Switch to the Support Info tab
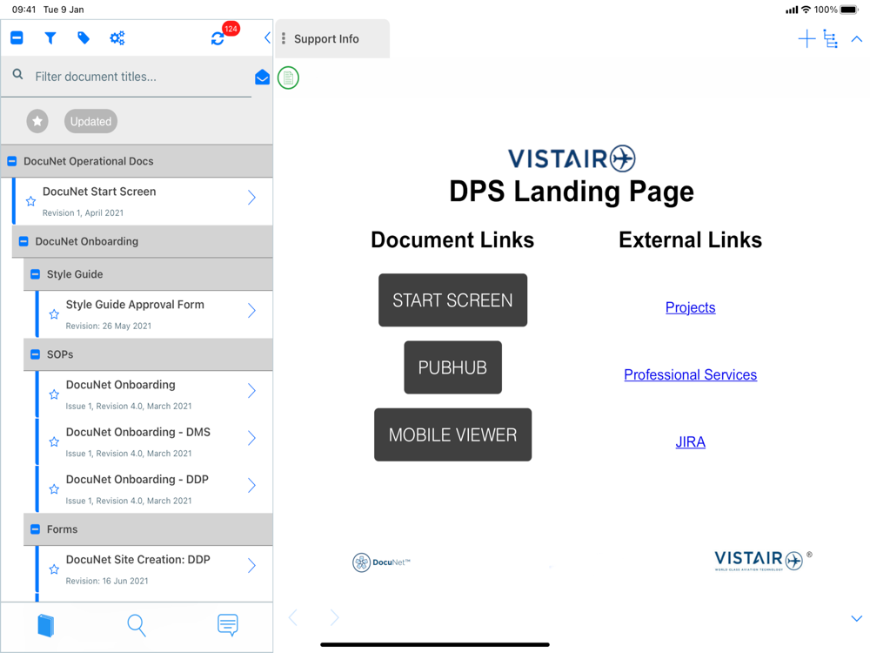870x653 pixels. (332, 39)
